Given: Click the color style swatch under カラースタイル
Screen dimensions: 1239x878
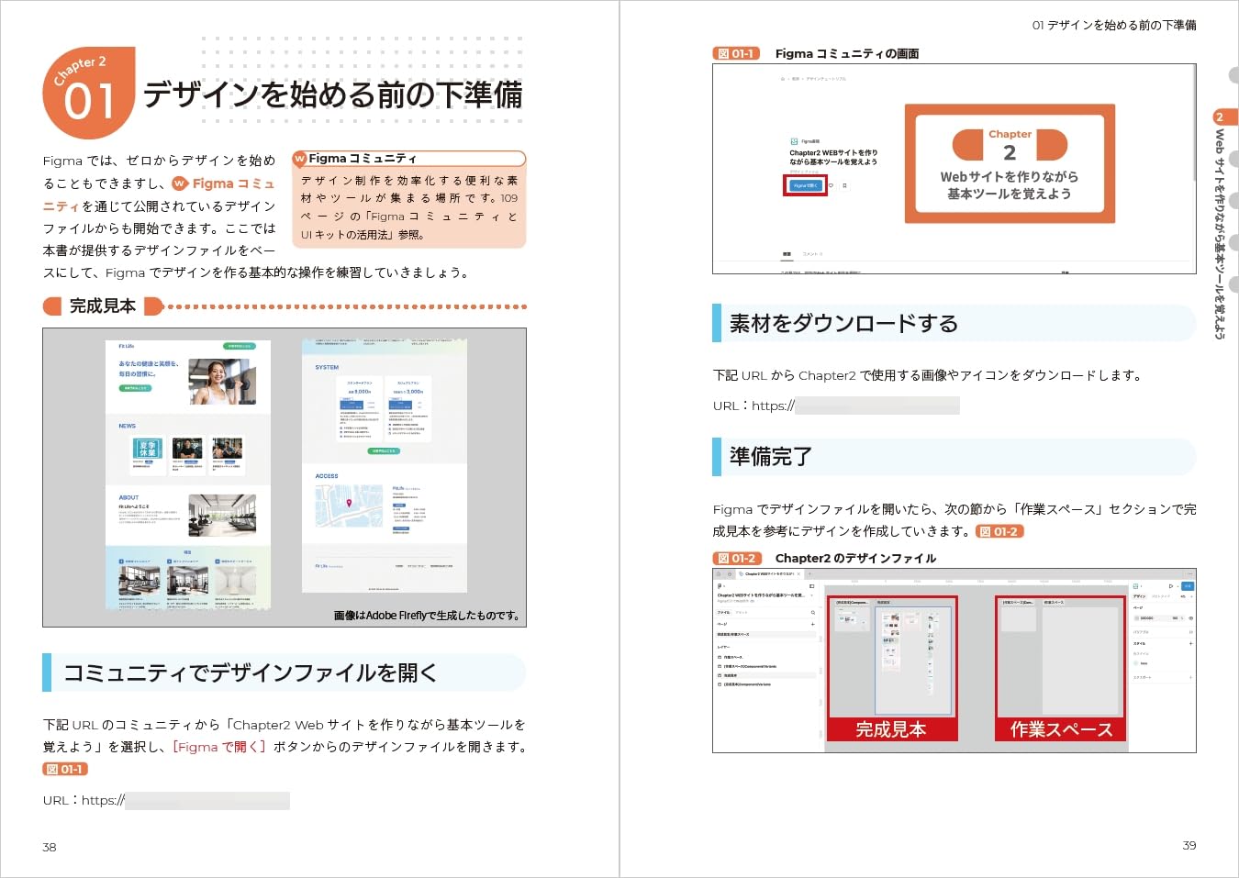Looking at the screenshot, I should pos(1136,663).
